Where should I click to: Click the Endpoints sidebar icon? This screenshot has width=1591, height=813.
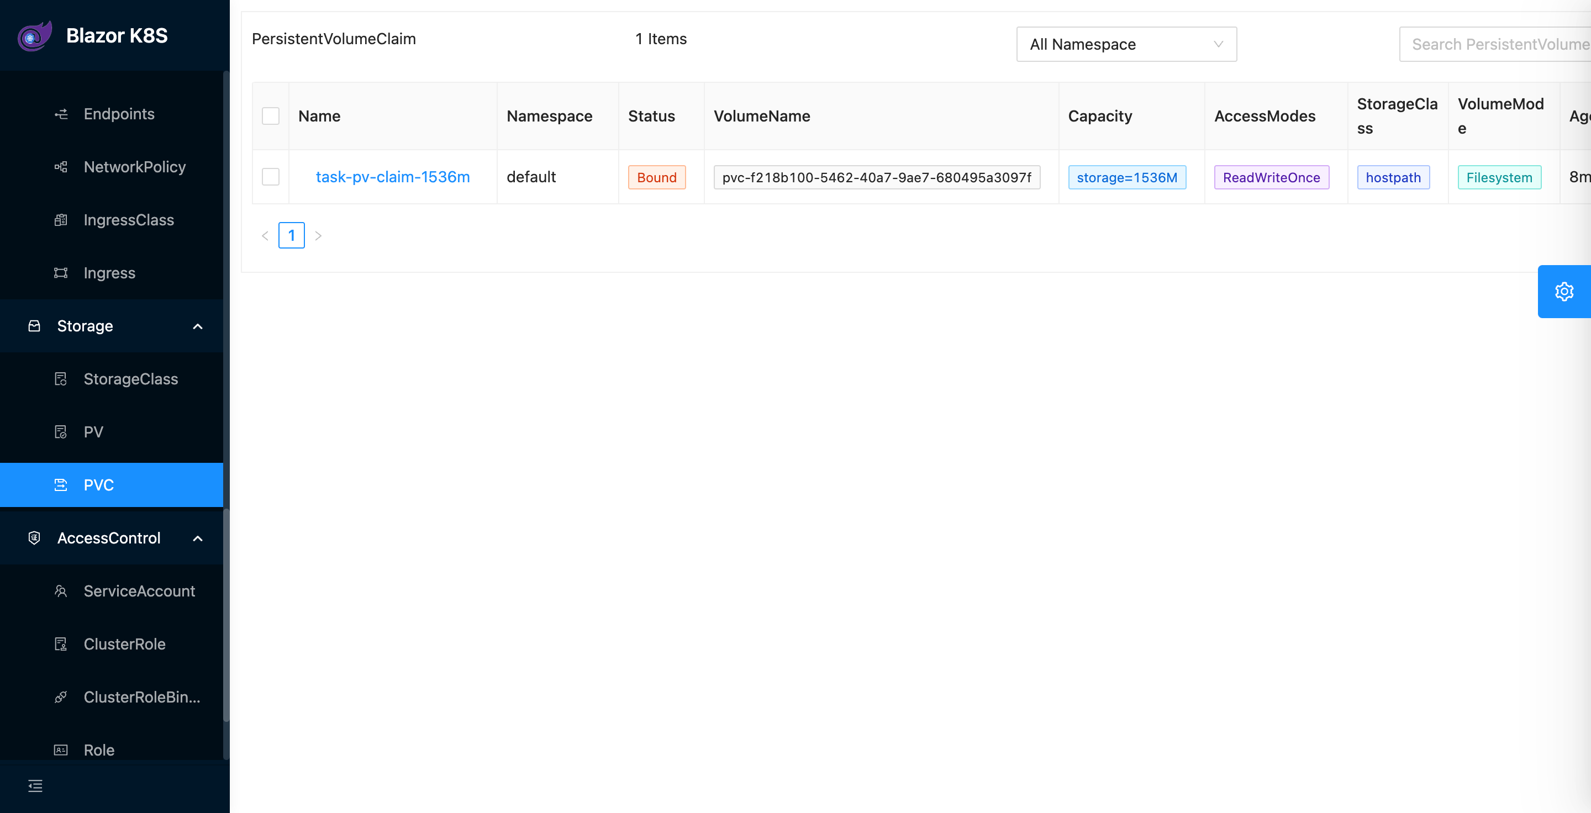click(x=61, y=114)
